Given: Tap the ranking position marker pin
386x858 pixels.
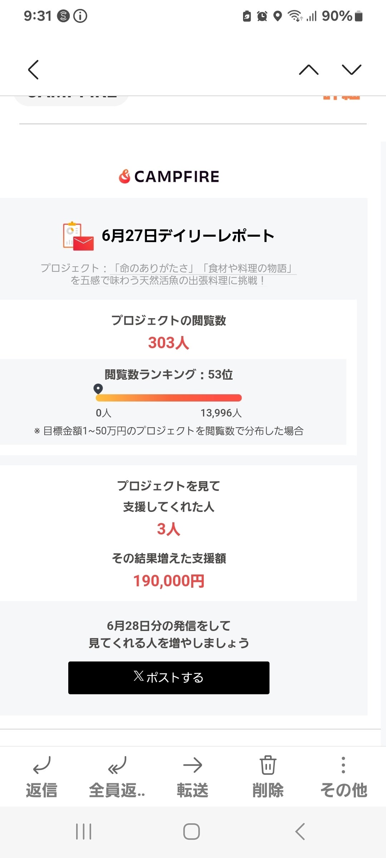Looking at the screenshot, I should click(98, 389).
